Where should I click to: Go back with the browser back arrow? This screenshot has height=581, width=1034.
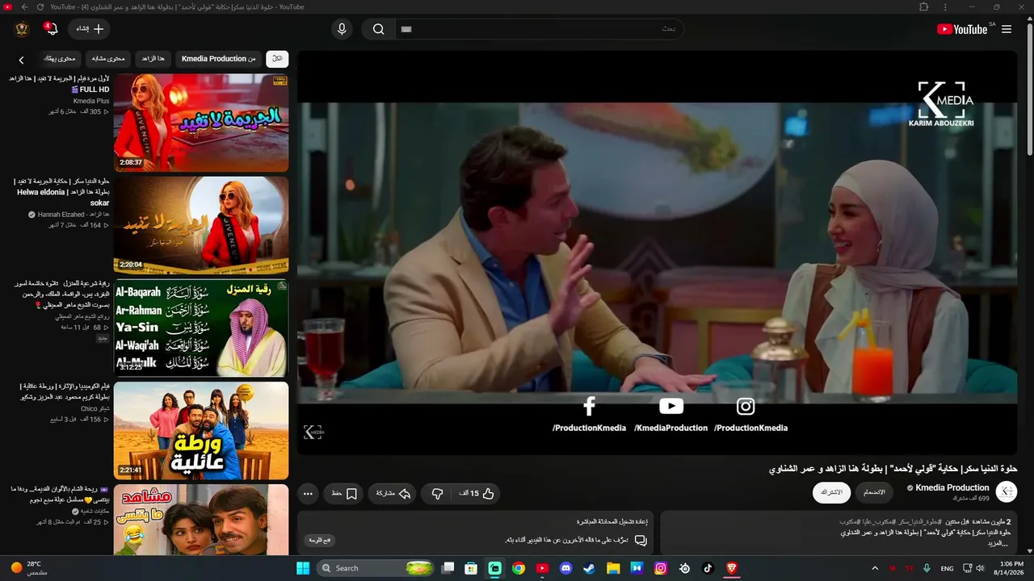[24, 7]
